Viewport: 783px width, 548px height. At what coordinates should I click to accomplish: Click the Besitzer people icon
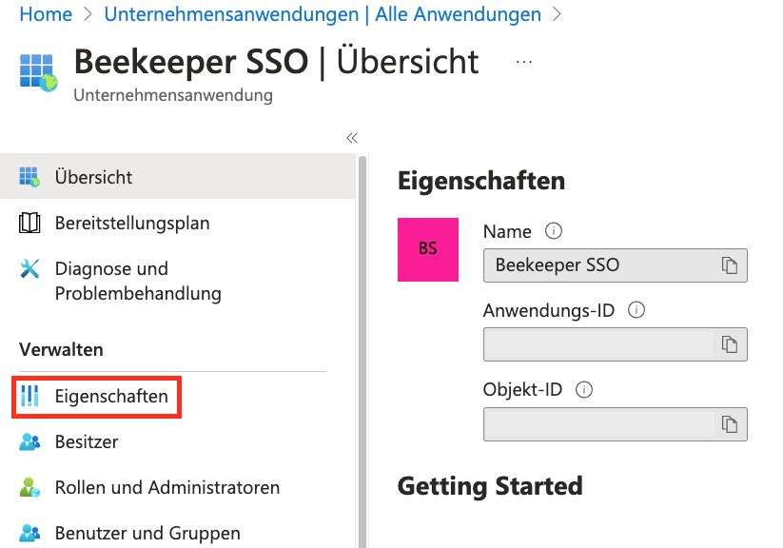(29, 441)
